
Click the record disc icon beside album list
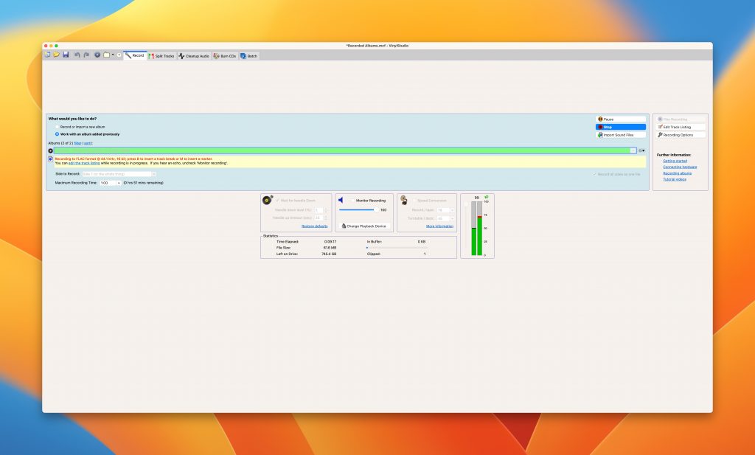coord(51,150)
